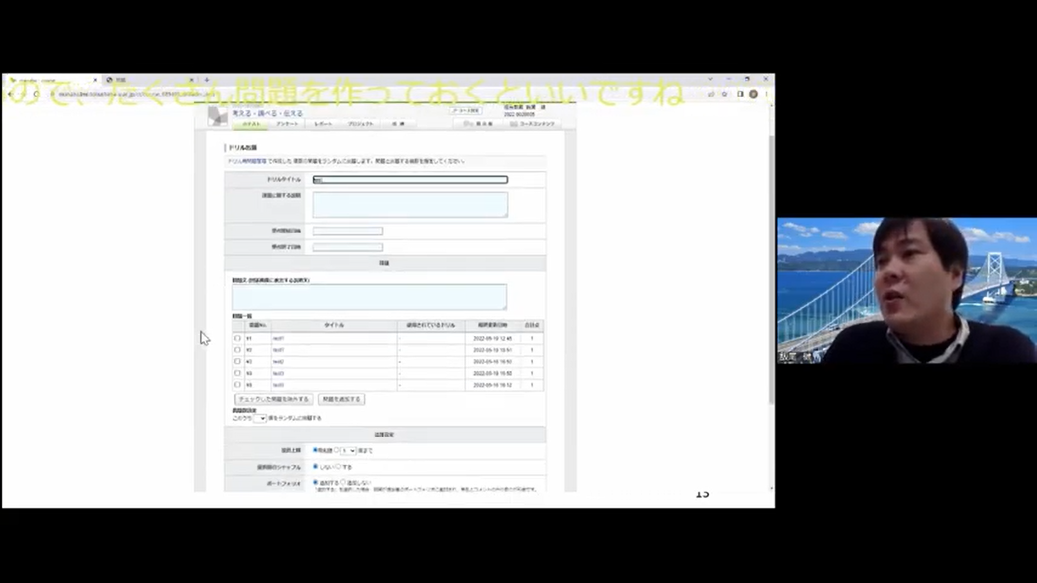Open the Chrome three-dot menu

click(x=766, y=94)
